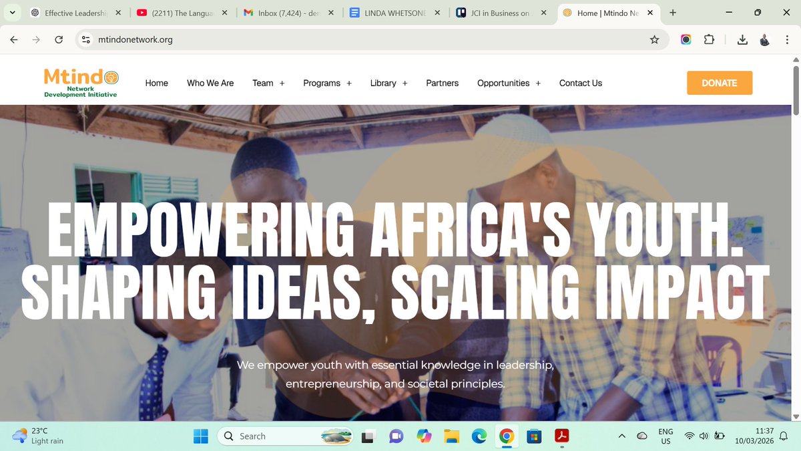The height and width of the screenshot is (451, 801).
Task: Open the Partners page link
Action: (442, 83)
